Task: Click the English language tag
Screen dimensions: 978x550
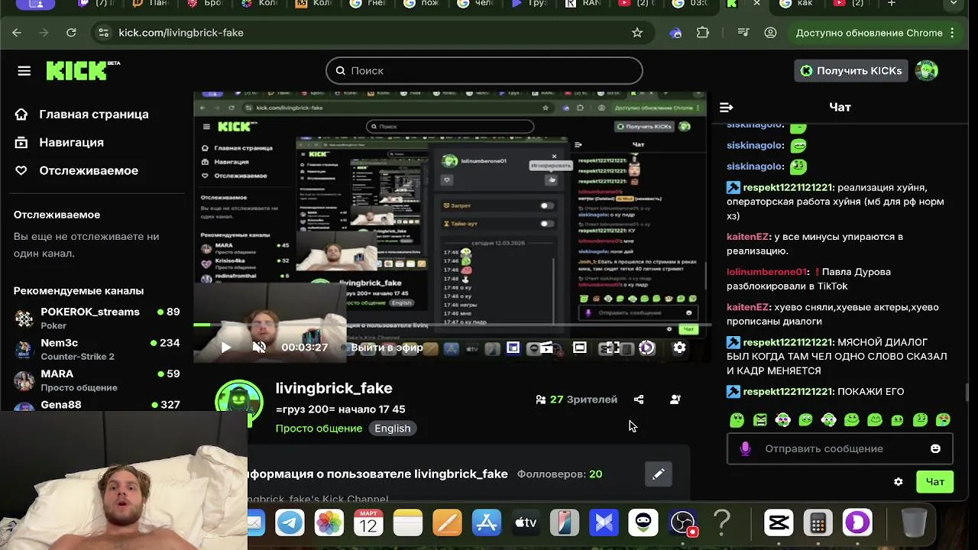Action: [393, 429]
